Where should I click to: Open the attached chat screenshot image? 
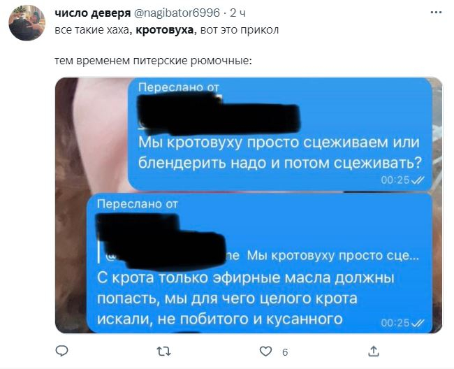(x=249, y=205)
